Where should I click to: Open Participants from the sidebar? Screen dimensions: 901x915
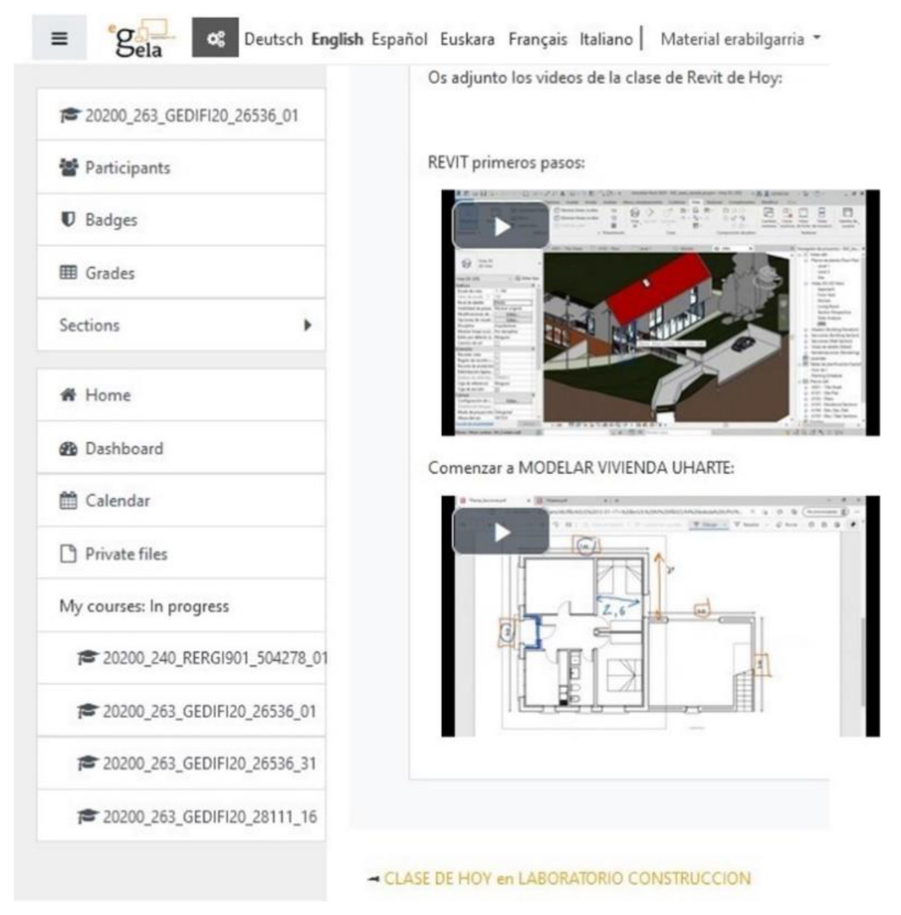click(127, 168)
